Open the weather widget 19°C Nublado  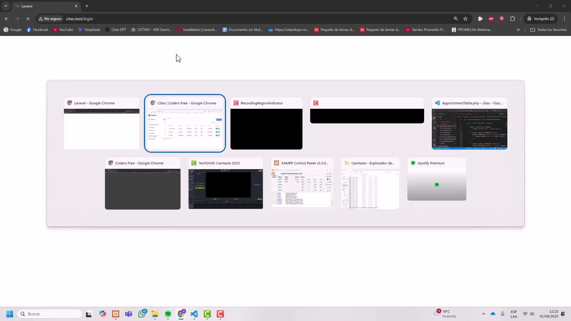pyautogui.click(x=445, y=314)
